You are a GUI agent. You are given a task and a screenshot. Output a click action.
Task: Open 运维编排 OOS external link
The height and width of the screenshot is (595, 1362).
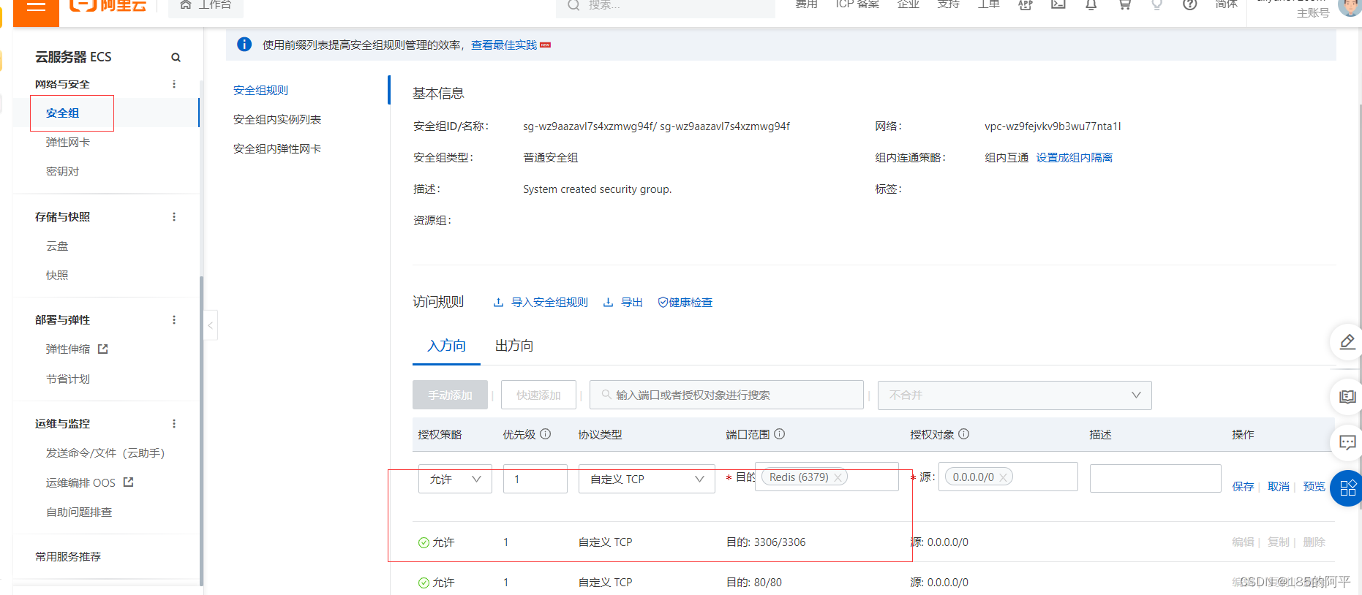[x=89, y=483]
